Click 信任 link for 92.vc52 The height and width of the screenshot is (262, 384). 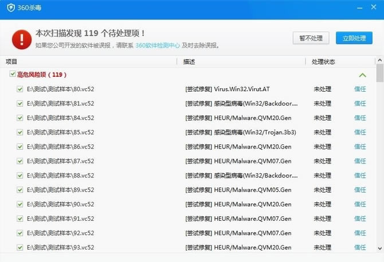click(x=360, y=233)
